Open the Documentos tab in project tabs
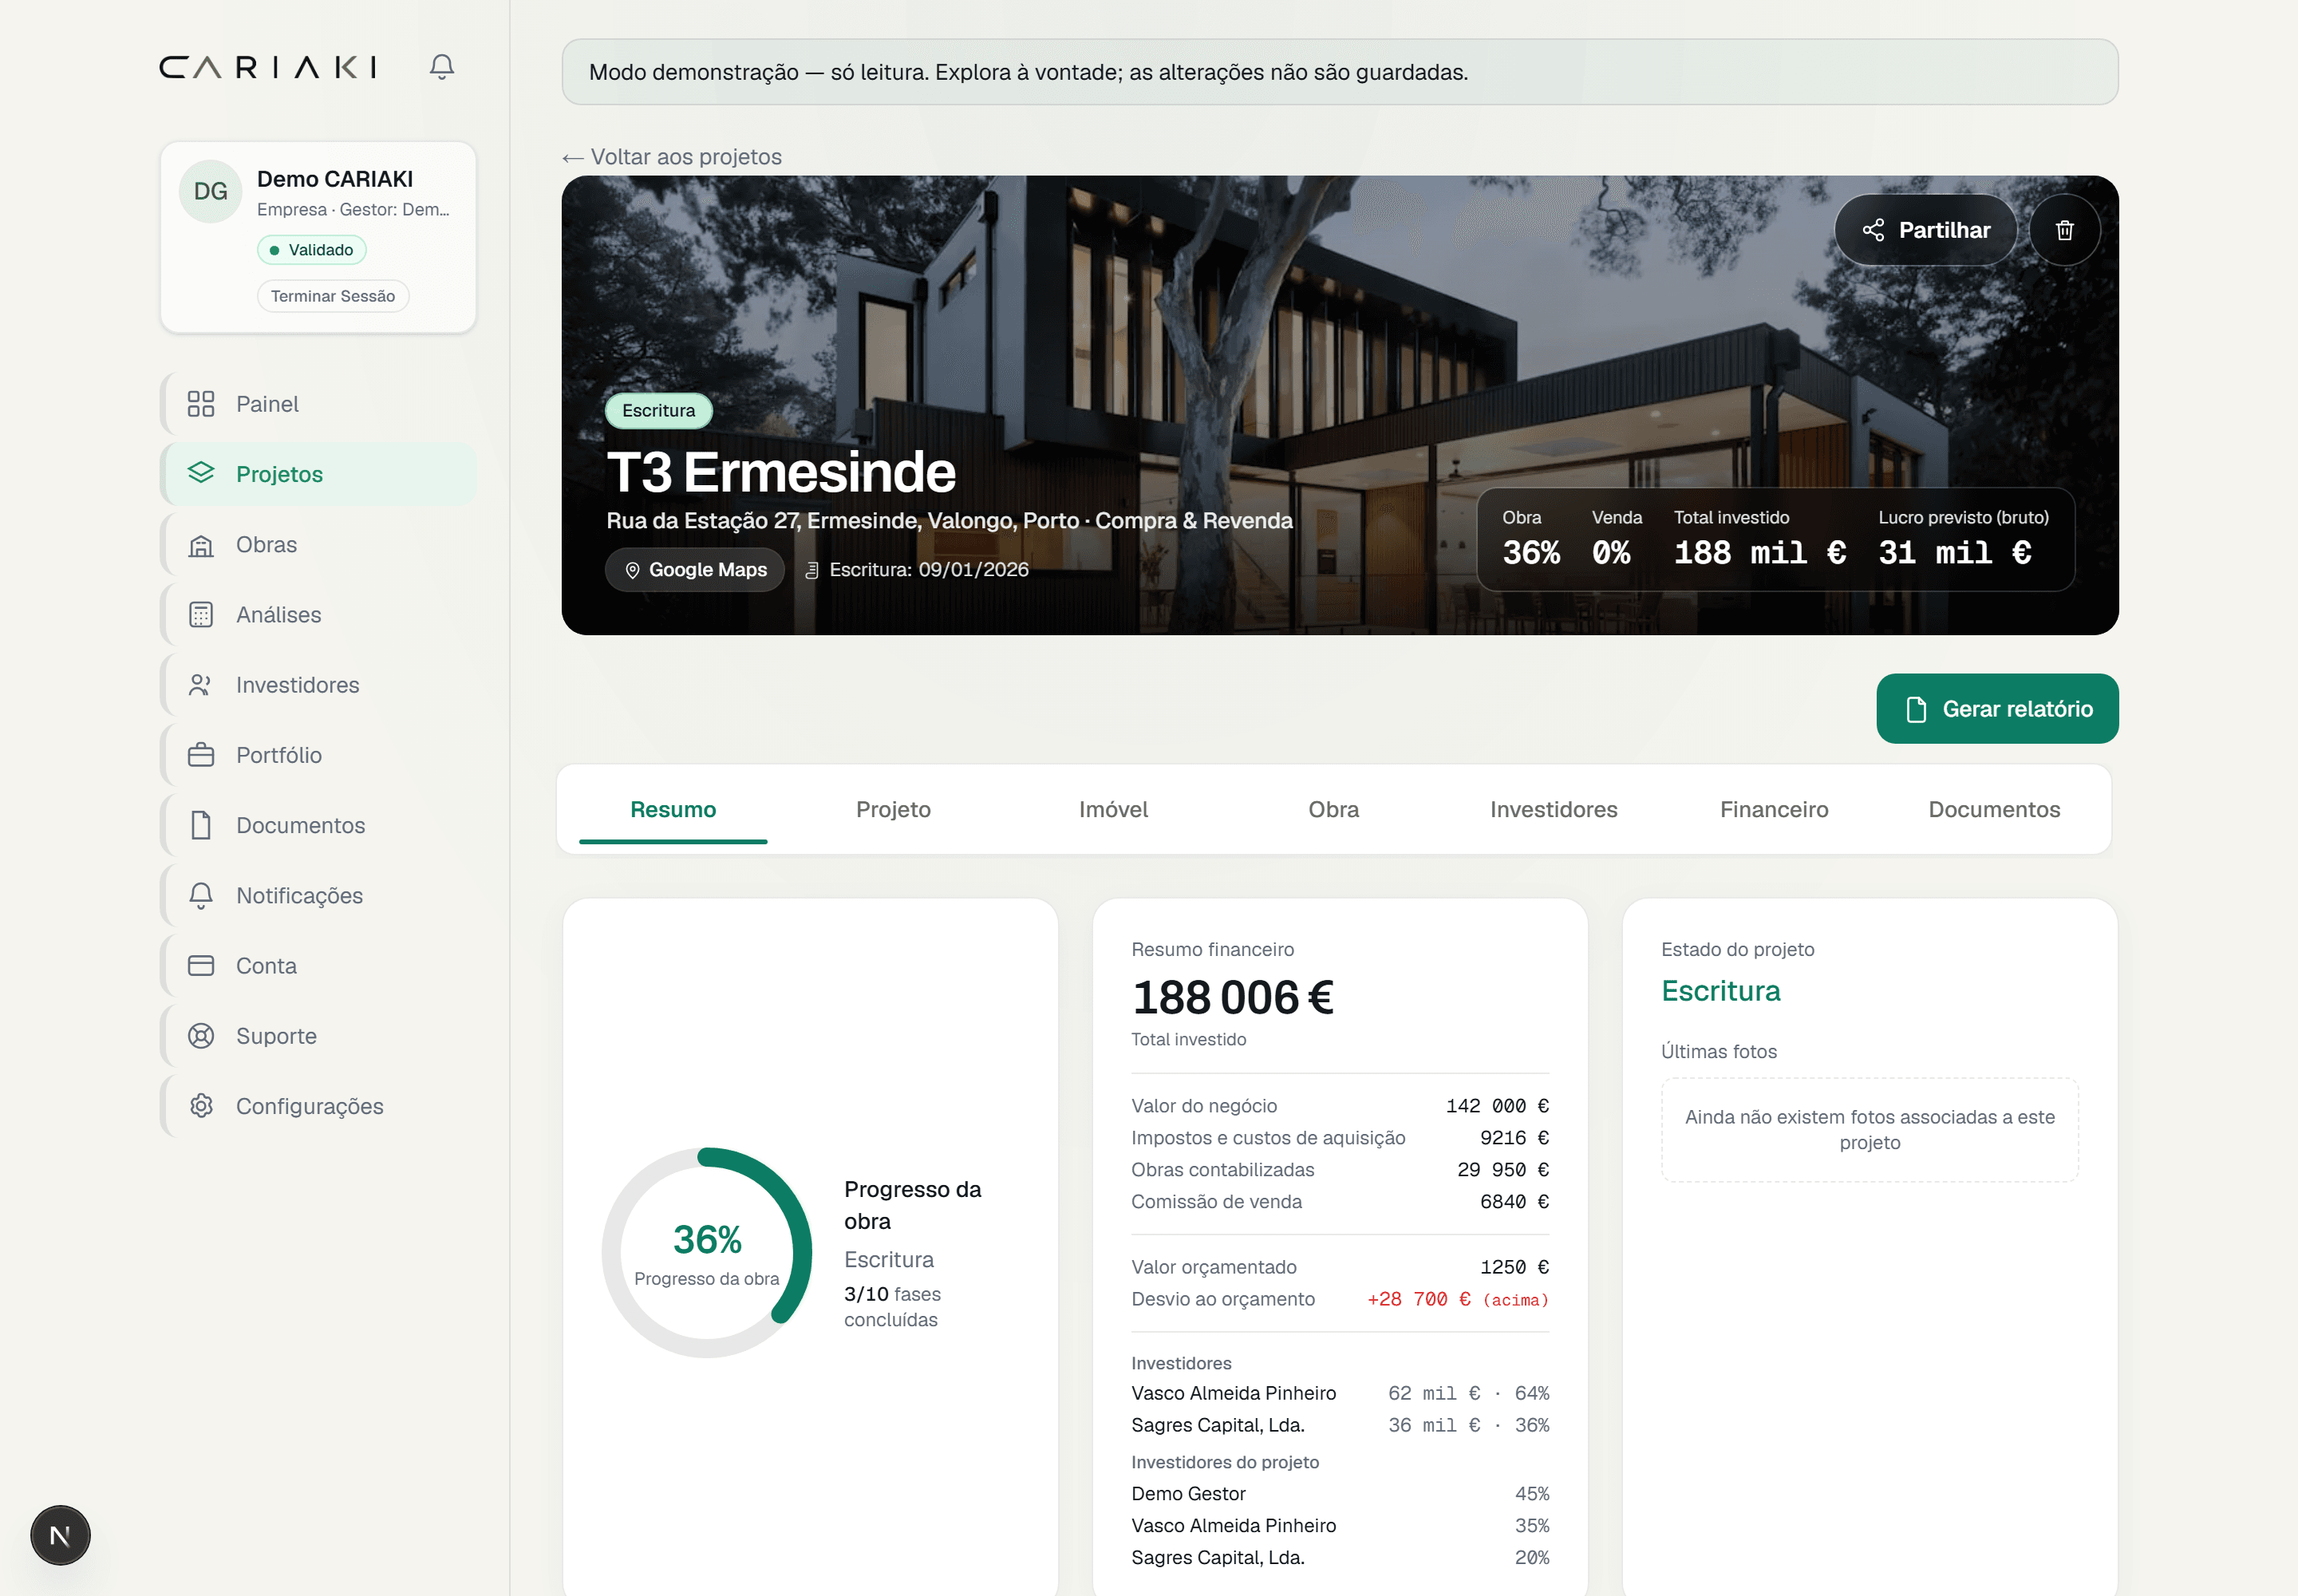The width and height of the screenshot is (2298, 1596). [x=1994, y=809]
